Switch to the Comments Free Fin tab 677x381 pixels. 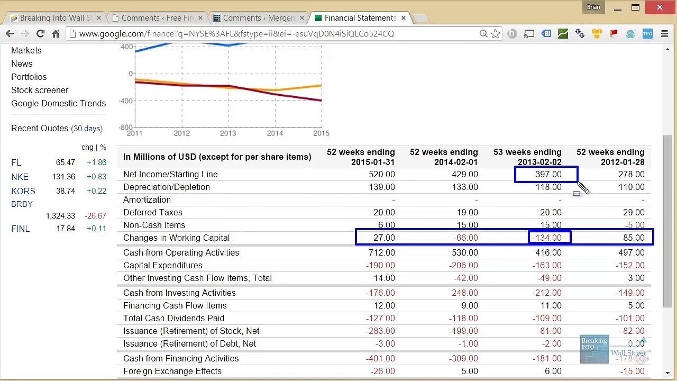[x=157, y=18]
